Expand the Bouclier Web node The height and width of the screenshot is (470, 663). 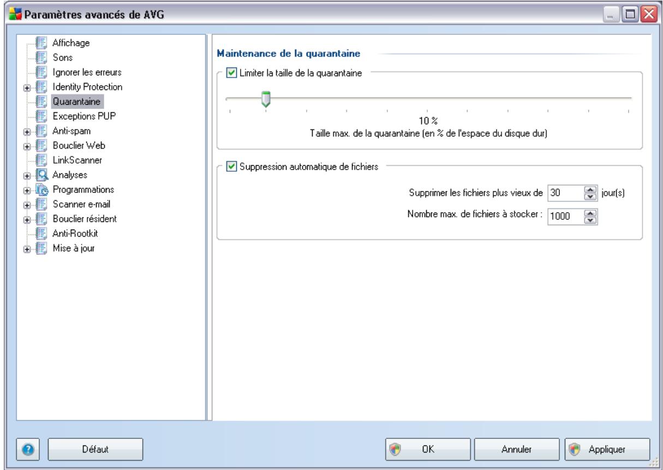(x=26, y=146)
